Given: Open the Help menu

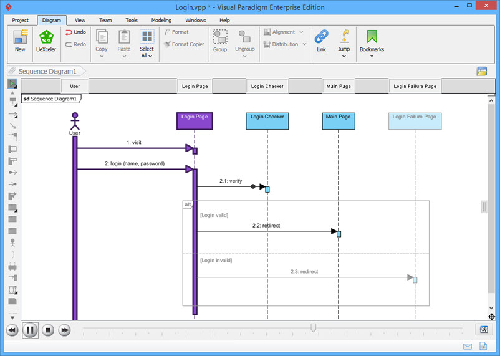Looking at the screenshot, I should pos(224,20).
